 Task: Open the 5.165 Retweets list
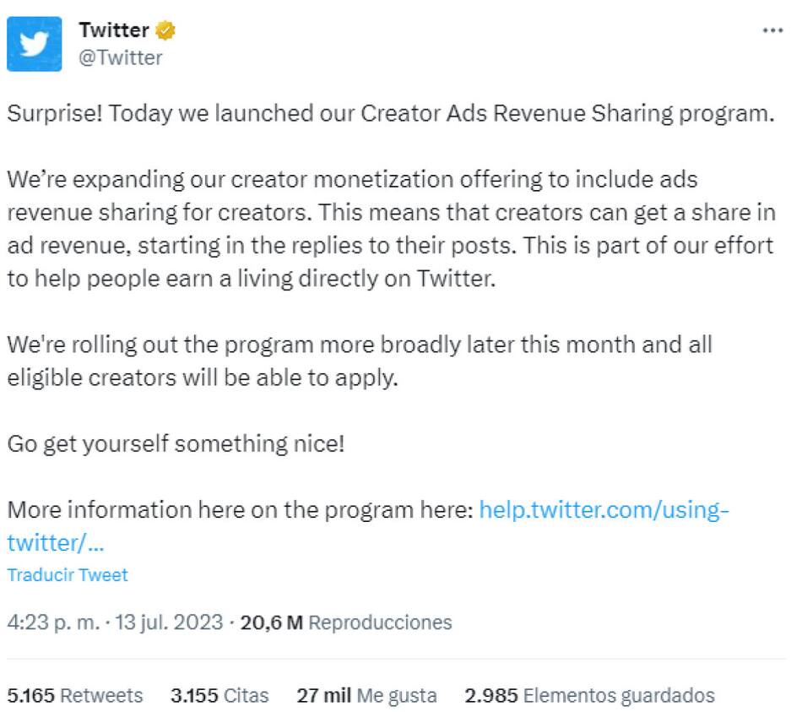(x=75, y=696)
